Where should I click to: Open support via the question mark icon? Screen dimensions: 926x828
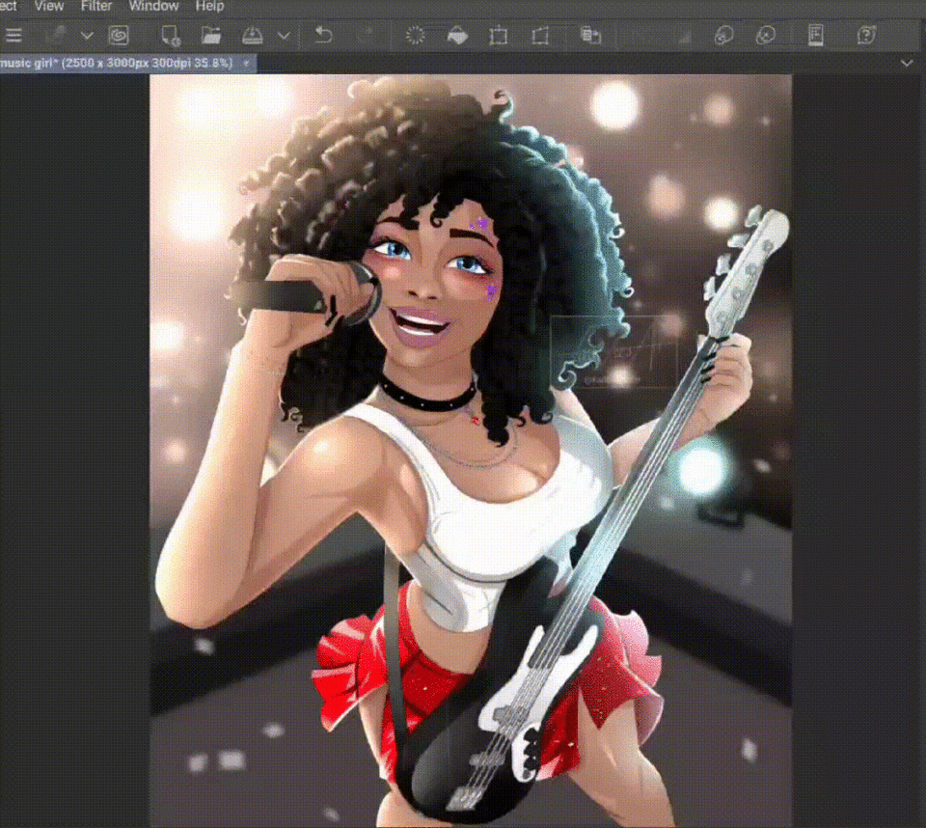point(866,36)
